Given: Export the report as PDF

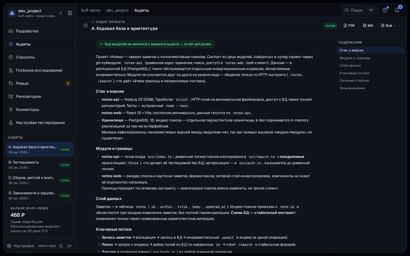Looking at the screenshot, I should (x=349, y=26).
